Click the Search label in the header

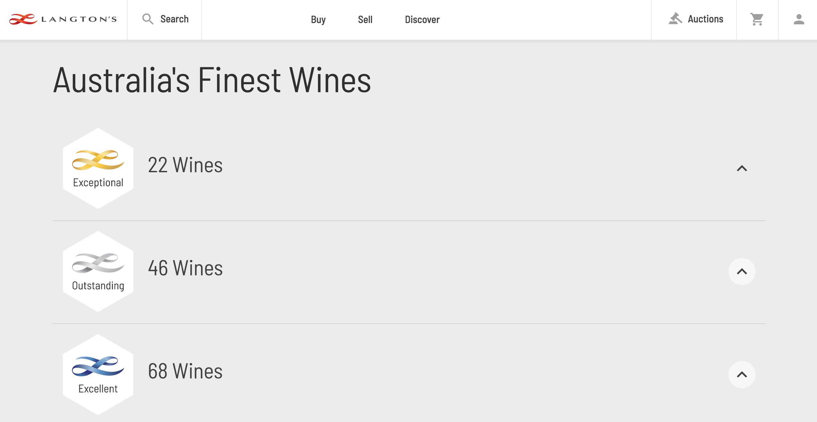pyautogui.click(x=174, y=19)
